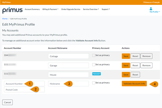Switch language to Français

pyautogui.click(x=156, y=2)
